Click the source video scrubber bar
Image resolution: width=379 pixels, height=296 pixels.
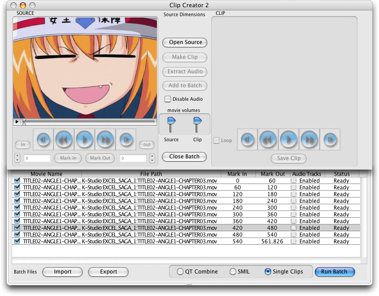point(88,121)
